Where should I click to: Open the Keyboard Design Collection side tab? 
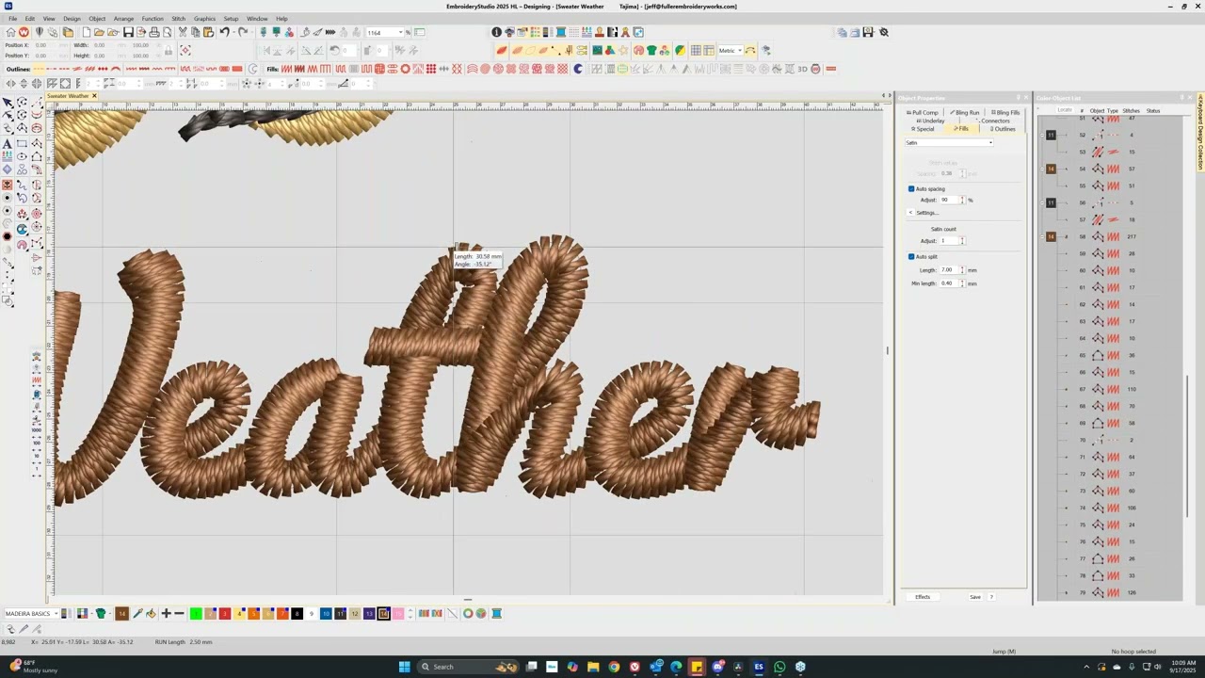pyautogui.click(x=1200, y=132)
